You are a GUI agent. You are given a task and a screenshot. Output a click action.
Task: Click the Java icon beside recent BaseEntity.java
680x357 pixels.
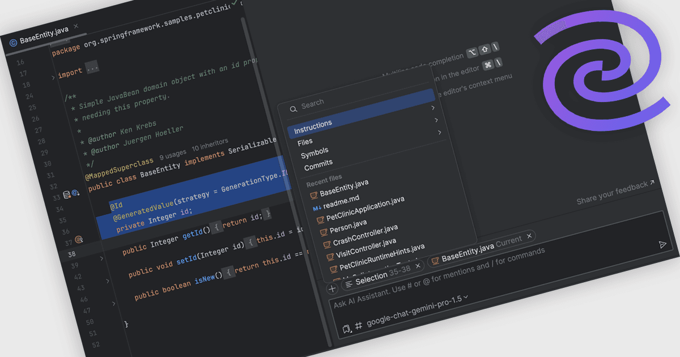313,195
